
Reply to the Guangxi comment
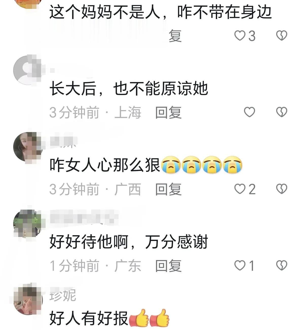(168, 189)
